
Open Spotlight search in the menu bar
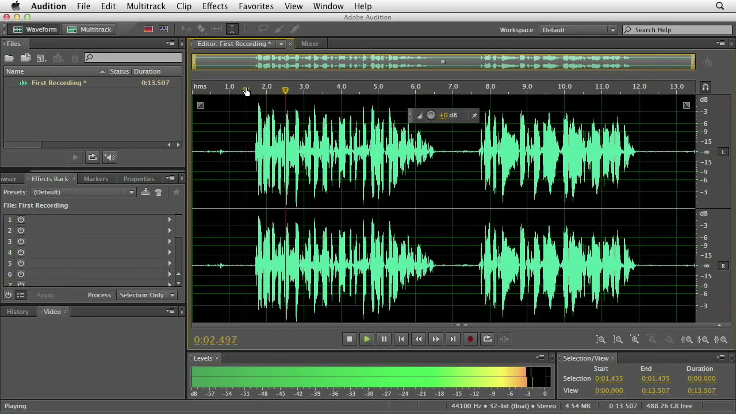coord(720,6)
